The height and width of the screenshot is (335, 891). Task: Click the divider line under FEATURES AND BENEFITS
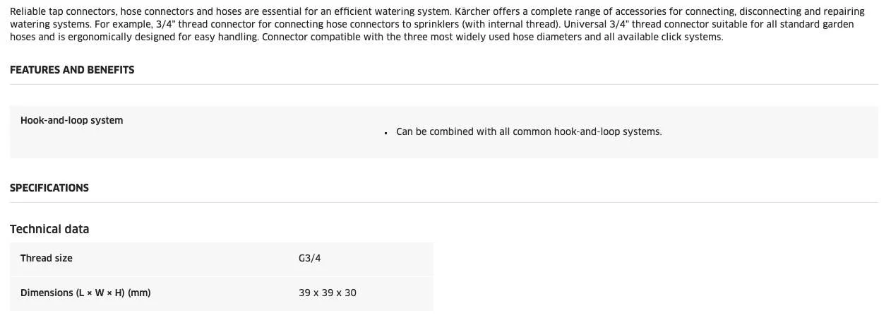(x=444, y=84)
